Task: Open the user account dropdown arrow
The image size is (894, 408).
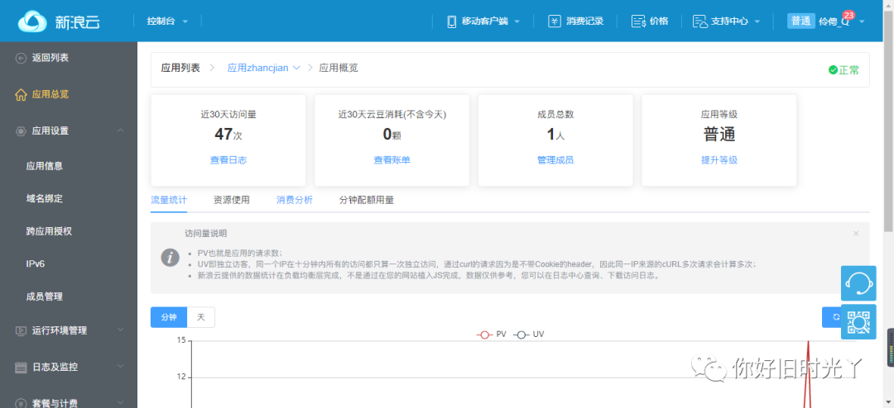Action: (x=862, y=21)
